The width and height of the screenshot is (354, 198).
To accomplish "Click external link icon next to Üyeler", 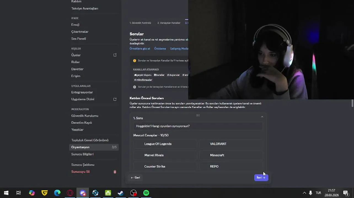I will click(x=115, y=55).
